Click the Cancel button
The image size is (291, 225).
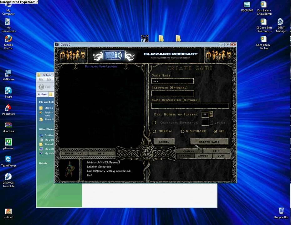[x=164, y=142]
